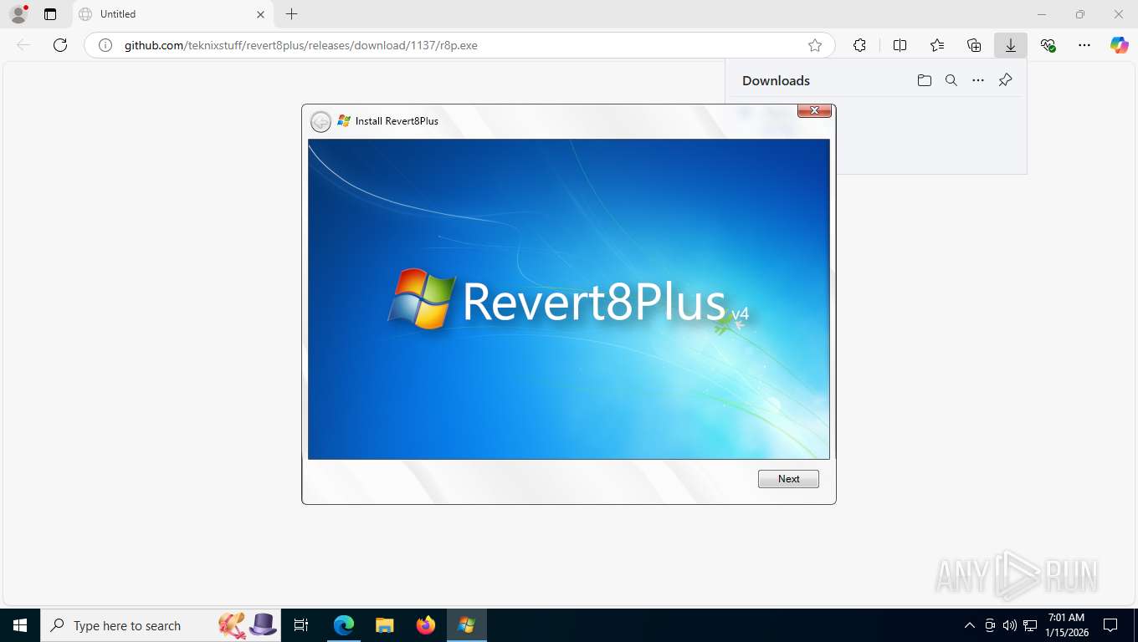Click Next in Revert8Plus installer
Screen dimensions: 1138x642
point(788,479)
